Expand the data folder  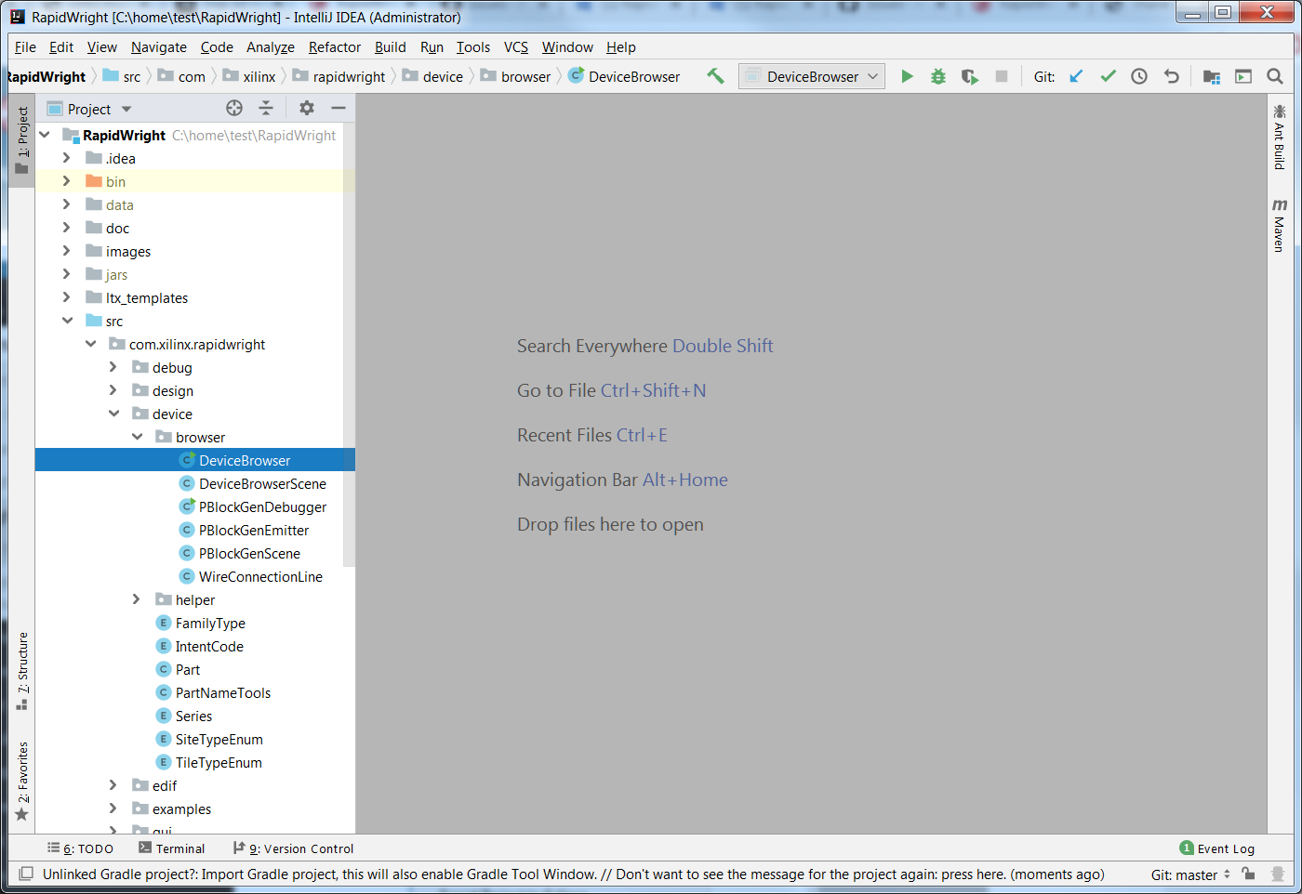67,204
